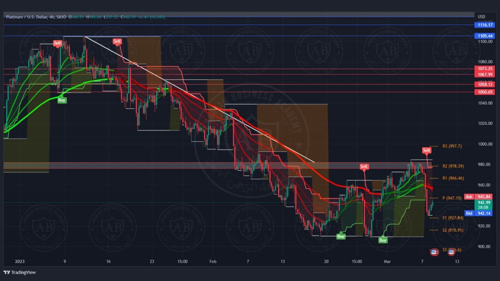Click the R3 (997.7) pivot label
The height and width of the screenshot is (281, 500).
point(452,146)
